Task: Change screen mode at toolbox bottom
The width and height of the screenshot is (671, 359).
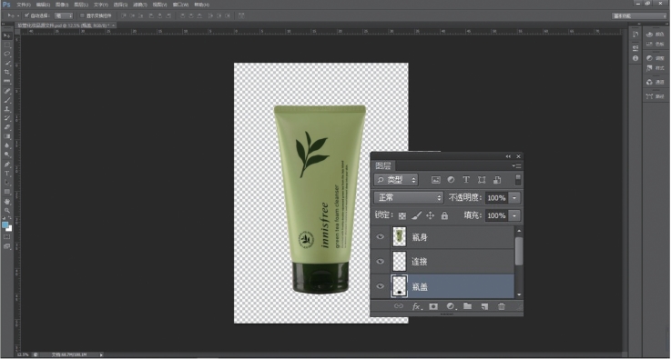Action: tap(7, 246)
